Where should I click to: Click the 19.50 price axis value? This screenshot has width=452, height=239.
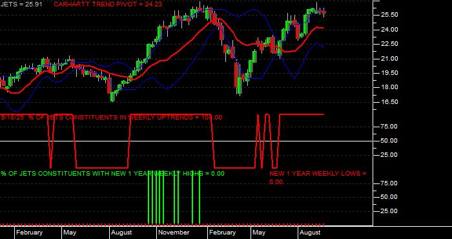point(389,73)
